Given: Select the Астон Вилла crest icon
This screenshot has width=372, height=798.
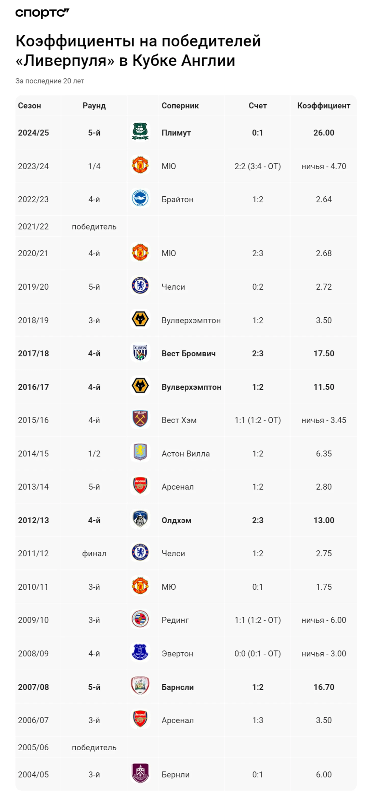Looking at the screenshot, I should point(140,452).
